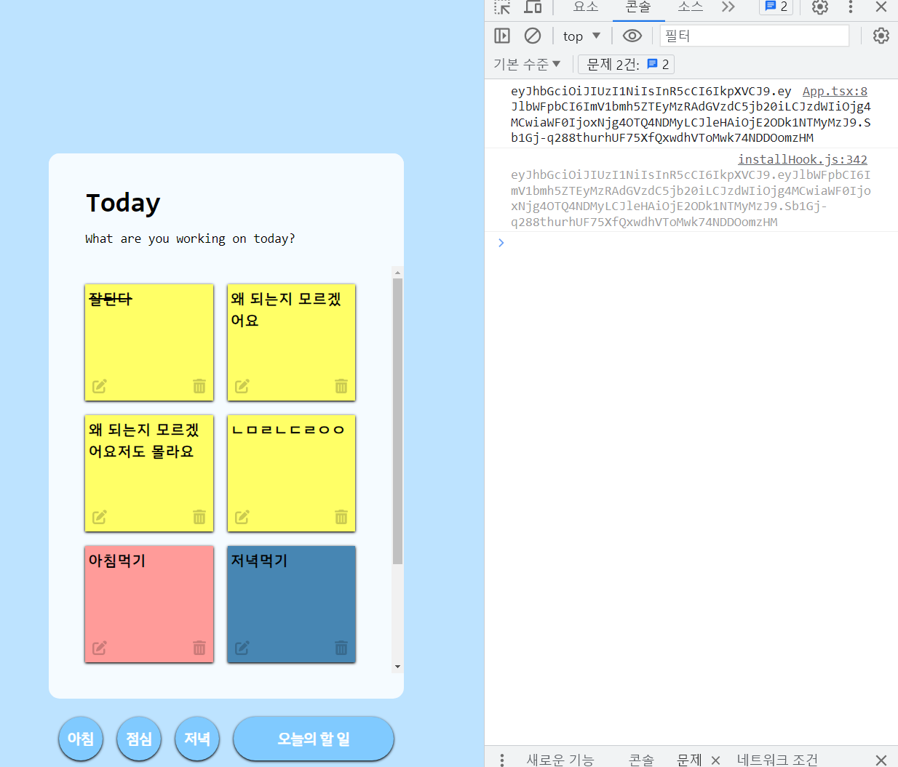898x767 pixels.
Task: Delete the 잘된다 sticky note
Action: pyautogui.click(x=199, y=386)
